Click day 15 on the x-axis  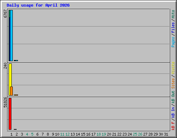(x=83, y=134)
